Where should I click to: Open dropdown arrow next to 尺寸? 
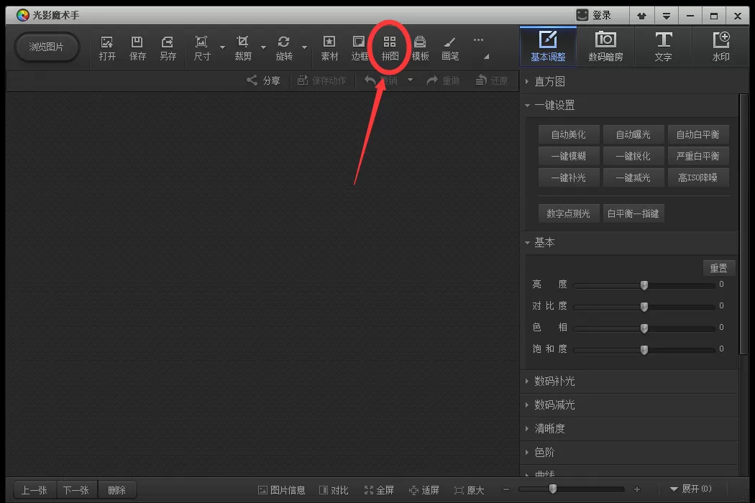pyautogui.click(x=222, y=47)
